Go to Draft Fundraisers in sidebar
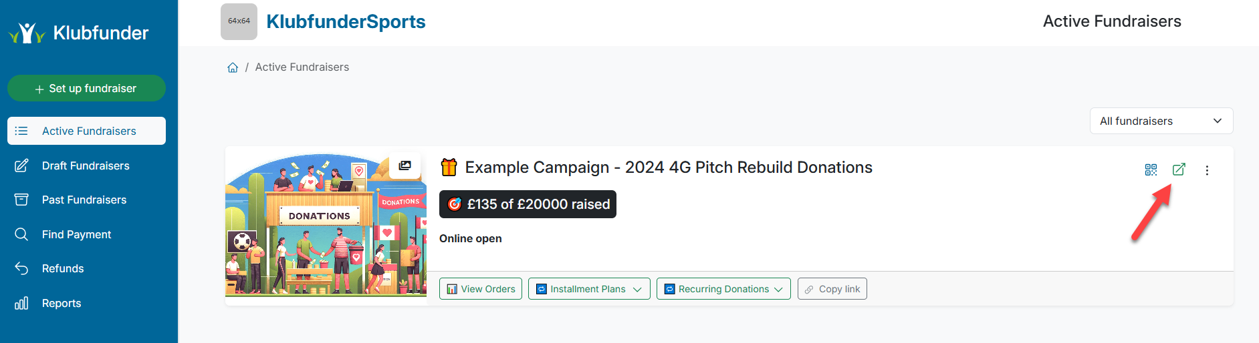 pos(86,165)
